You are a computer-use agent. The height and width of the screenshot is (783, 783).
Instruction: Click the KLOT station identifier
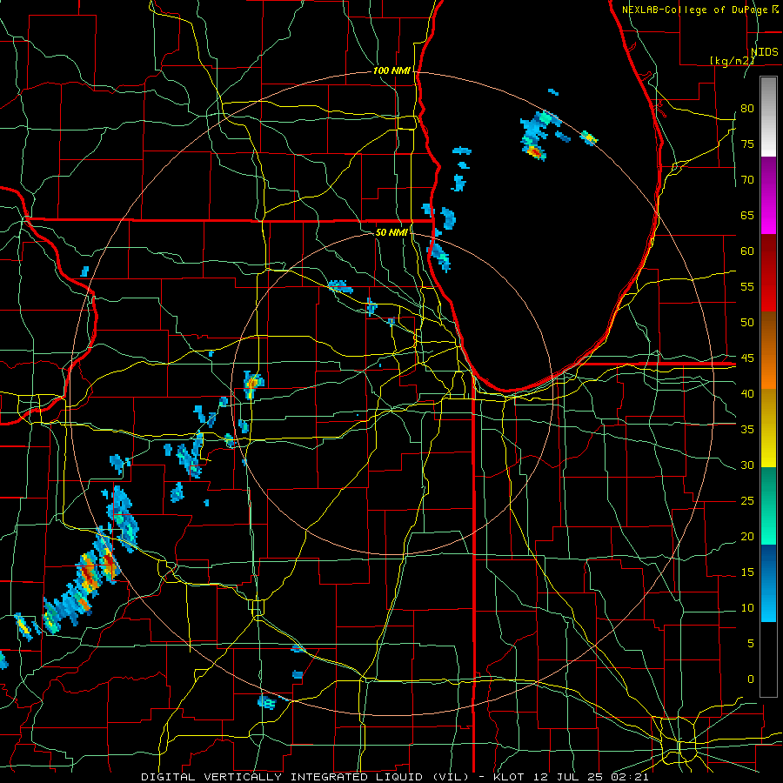(509, 777)
